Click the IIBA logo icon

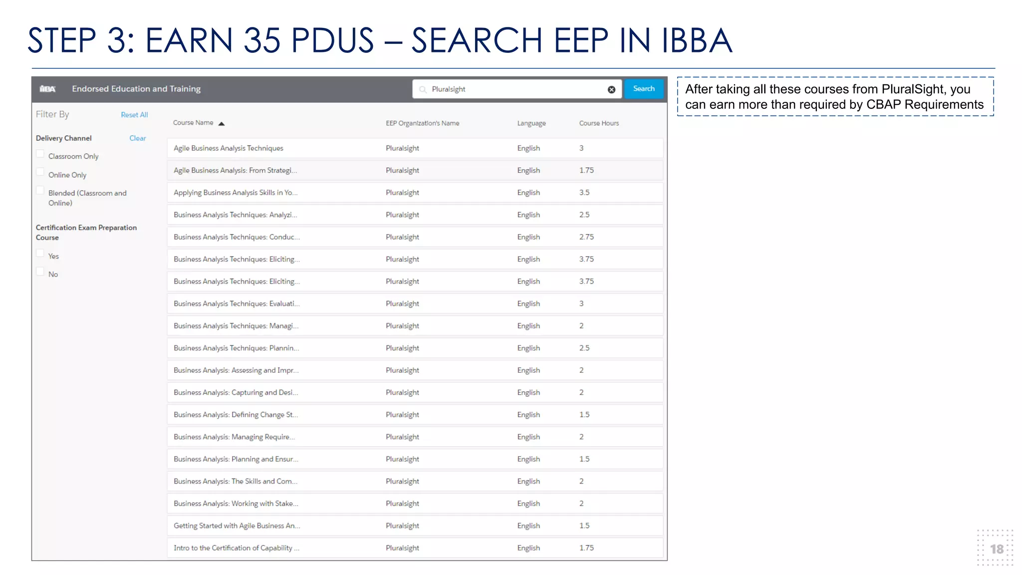[47, 89]
